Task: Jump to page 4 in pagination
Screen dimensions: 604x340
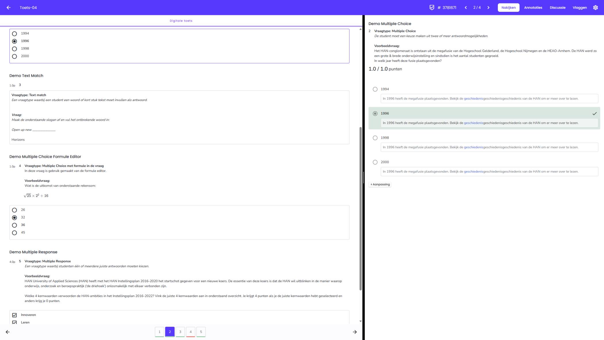Action: pyautogui.click(x=190, y=332)
